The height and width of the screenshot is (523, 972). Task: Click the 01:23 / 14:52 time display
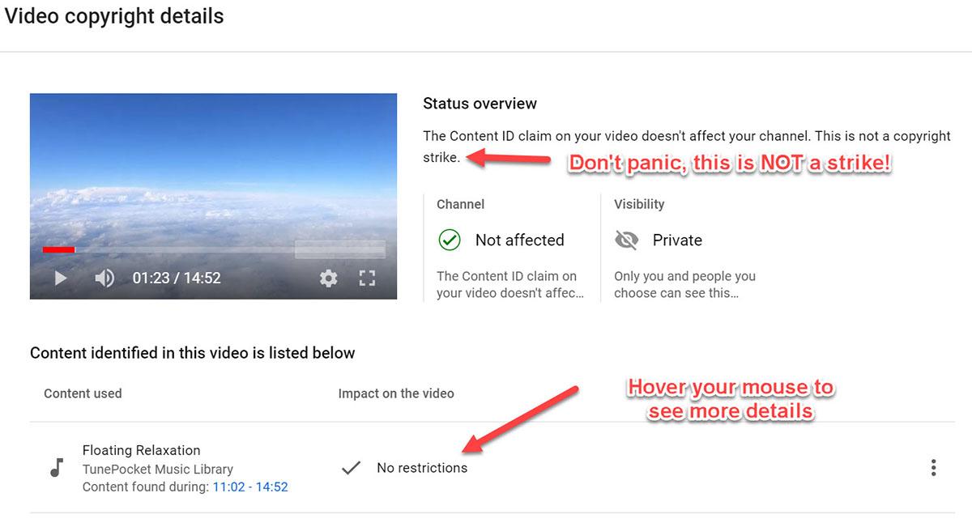(x=177, y=279)
